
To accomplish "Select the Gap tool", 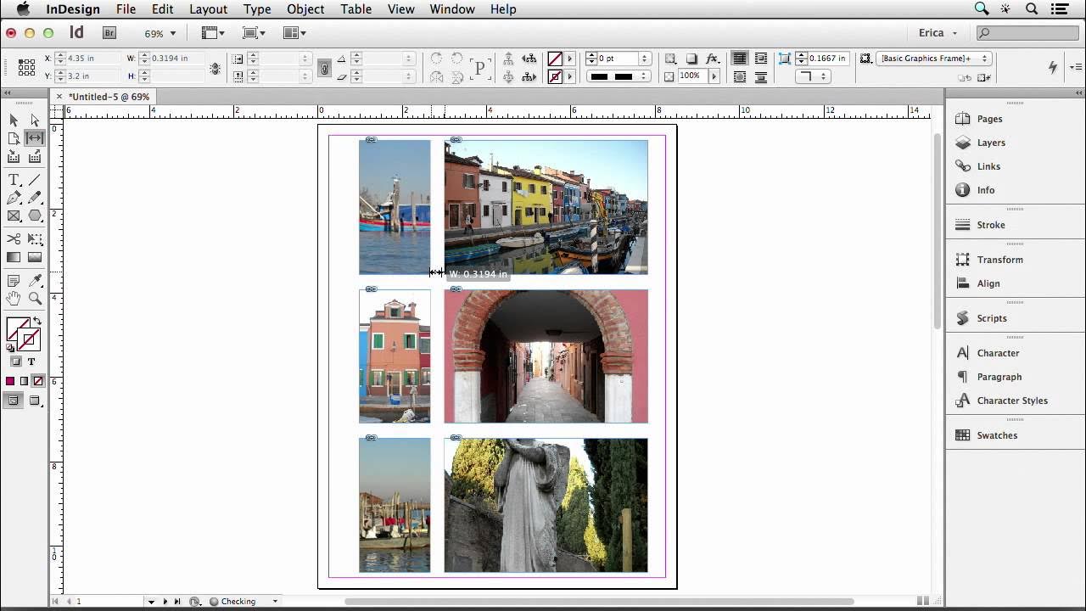I will click(35, 138).
